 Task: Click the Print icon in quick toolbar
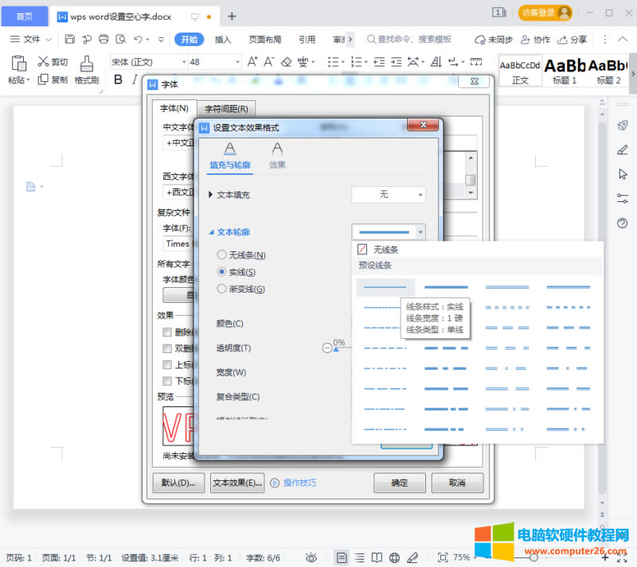104,39
